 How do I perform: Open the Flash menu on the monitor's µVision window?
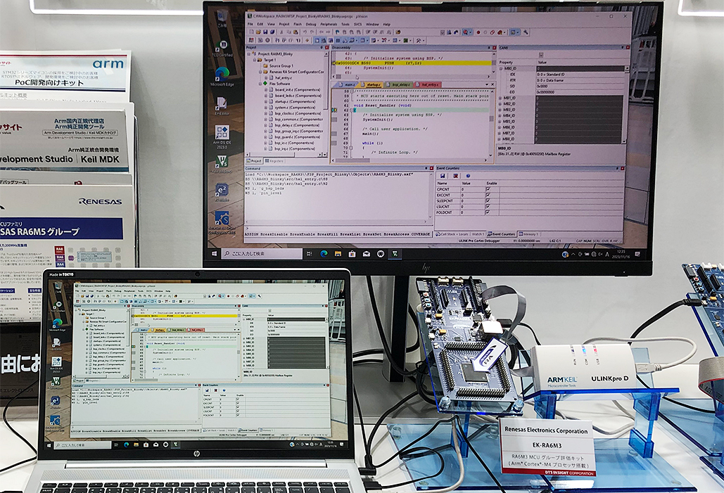(x=298, y=25)
